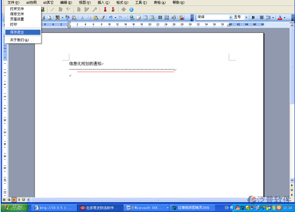The width and height of the screenshot is (295, 212).
Task: Click the 北京用友致远软件 taskbar button
Action: coord(100,208)
